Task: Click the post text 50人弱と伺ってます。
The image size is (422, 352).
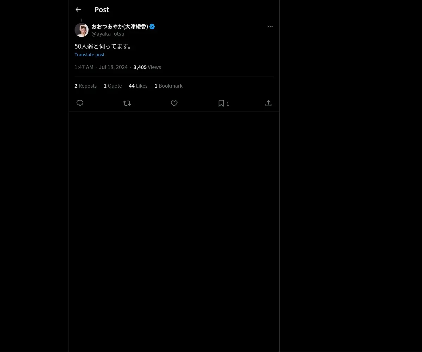Action: click(103, 46)
